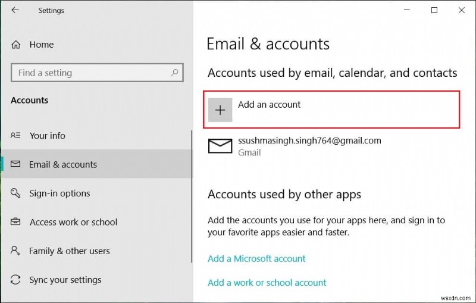
Task: Click the Email & accounts envelope icon in sidebar
Action: click(15, 164)
